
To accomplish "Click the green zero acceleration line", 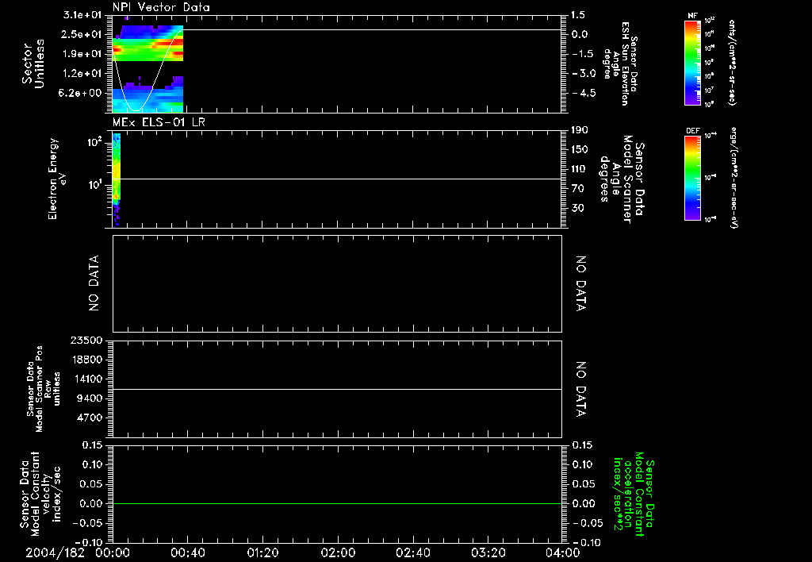I will 337,503.
